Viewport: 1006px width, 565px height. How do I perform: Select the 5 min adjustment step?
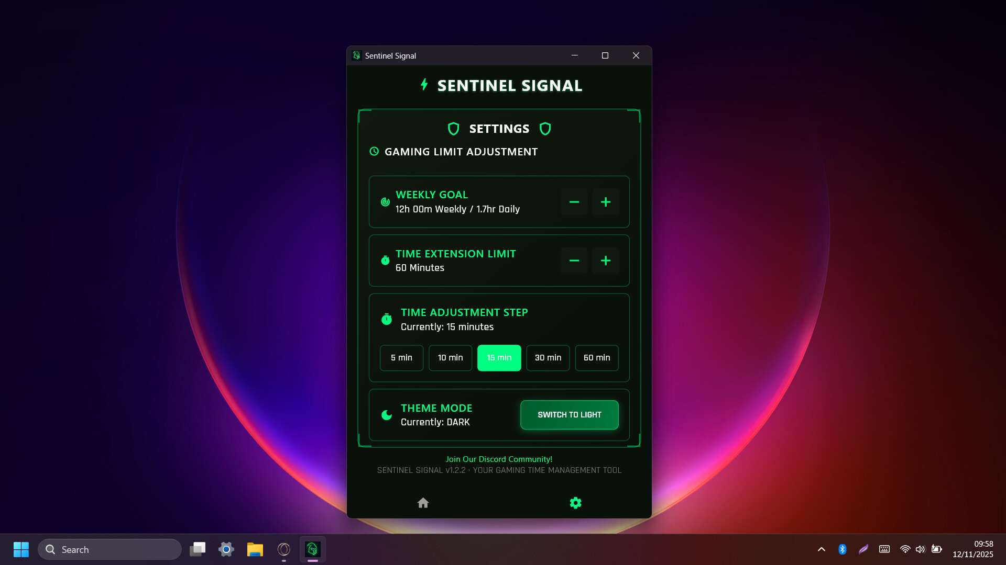coord(401,358)
